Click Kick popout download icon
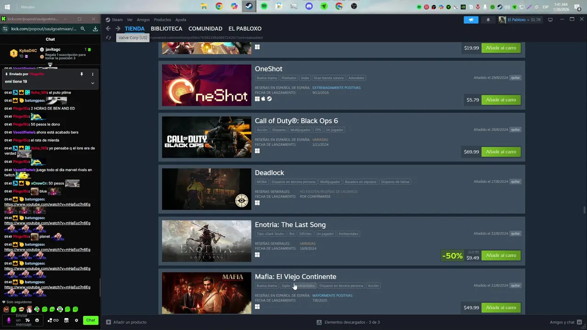The width and height of the screenshot is (587, 330). coord(95,28)
